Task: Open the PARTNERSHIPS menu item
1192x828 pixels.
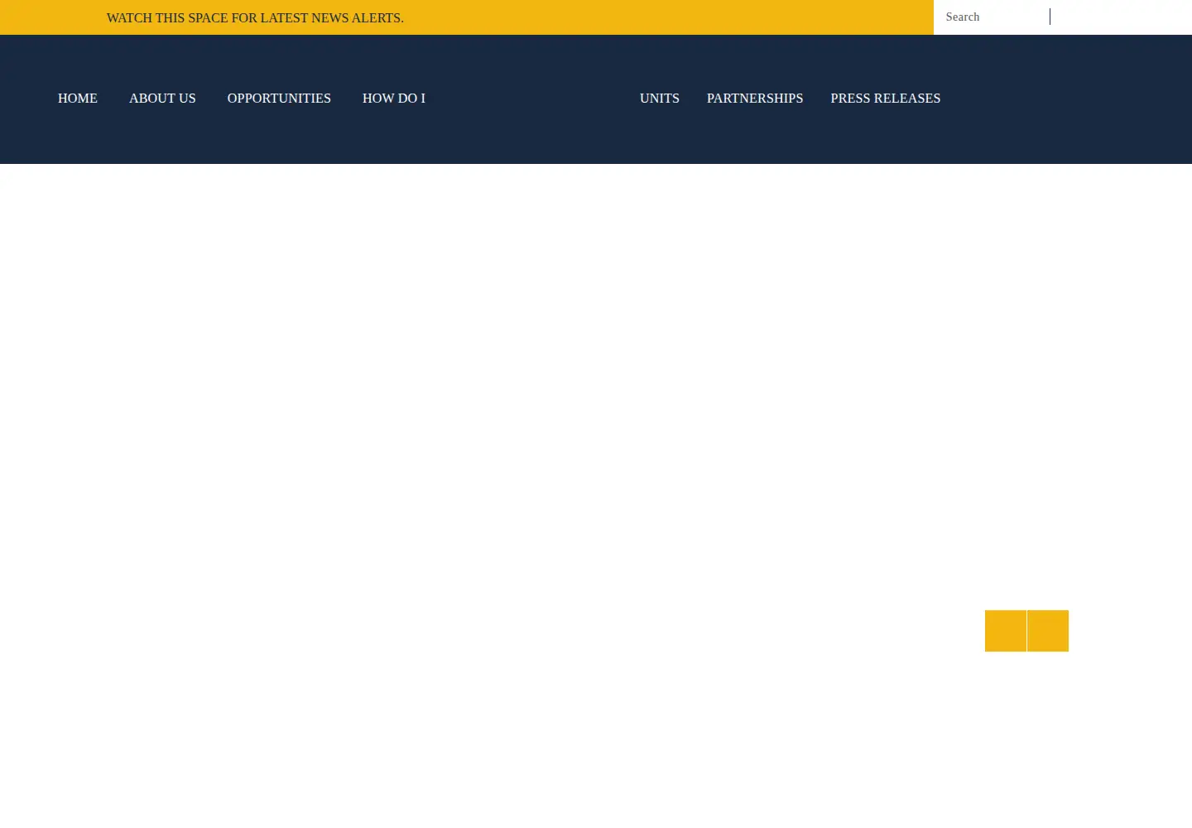Action: (x=755, y=99)
